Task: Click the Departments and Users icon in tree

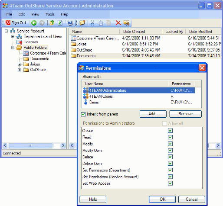Action: [19, 36]
